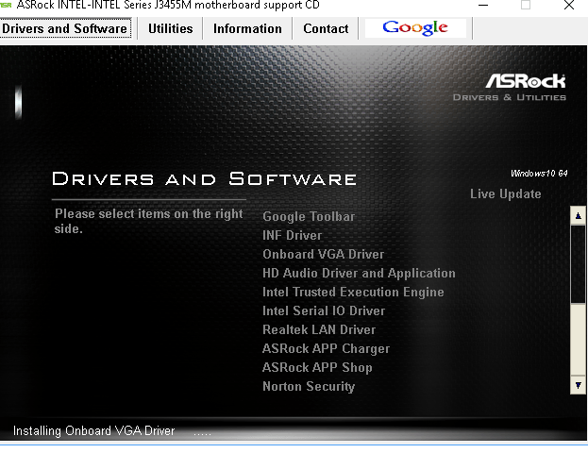Open the Information tab

pyautogui.click(x=247, y=28)
